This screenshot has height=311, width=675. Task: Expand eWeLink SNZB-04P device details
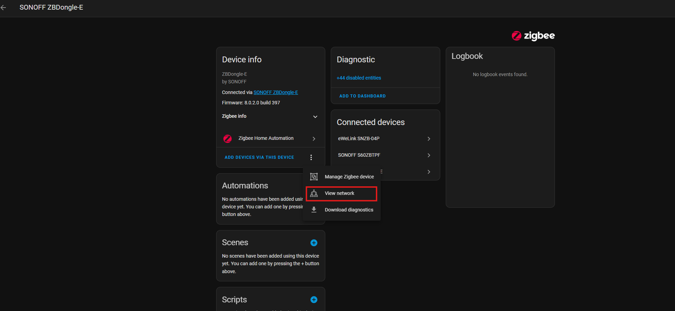pyautogui.click(x=429, y=139)
